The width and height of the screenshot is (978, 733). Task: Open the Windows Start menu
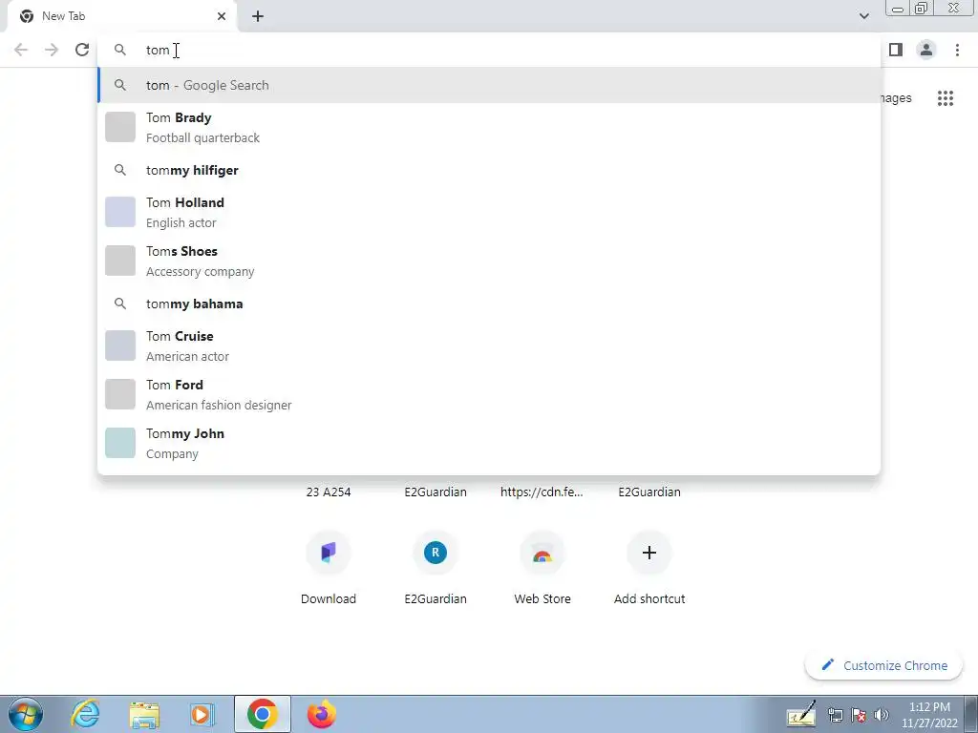coord(26,714)
